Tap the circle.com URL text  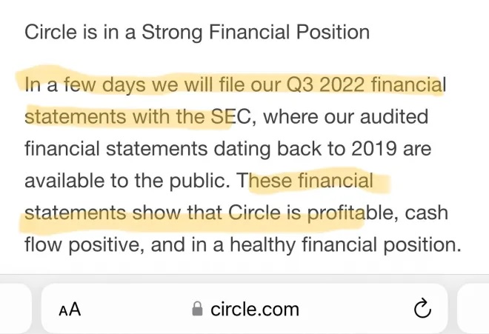click(x=255, y=308)
